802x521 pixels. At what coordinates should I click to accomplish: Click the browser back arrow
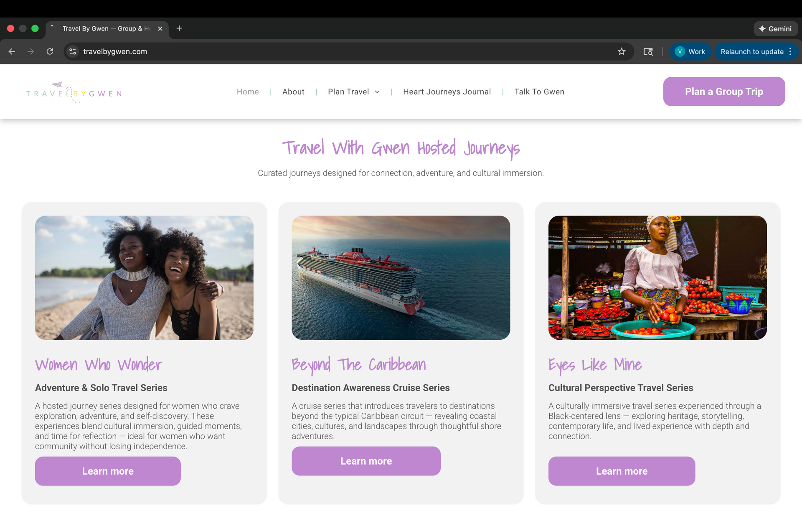[12, 51]
